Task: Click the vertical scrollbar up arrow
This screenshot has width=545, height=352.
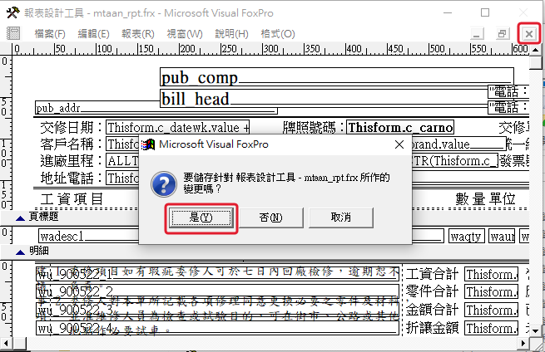Action: tap(535, 50)
